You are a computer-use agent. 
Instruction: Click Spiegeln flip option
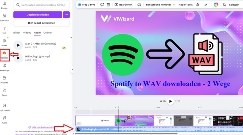click(234, 5)
